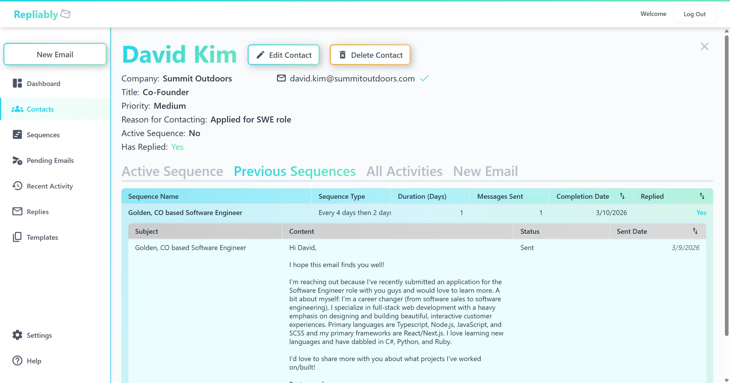
Task: Switch to the Active Sequence tab
Action: click(172, 171)
